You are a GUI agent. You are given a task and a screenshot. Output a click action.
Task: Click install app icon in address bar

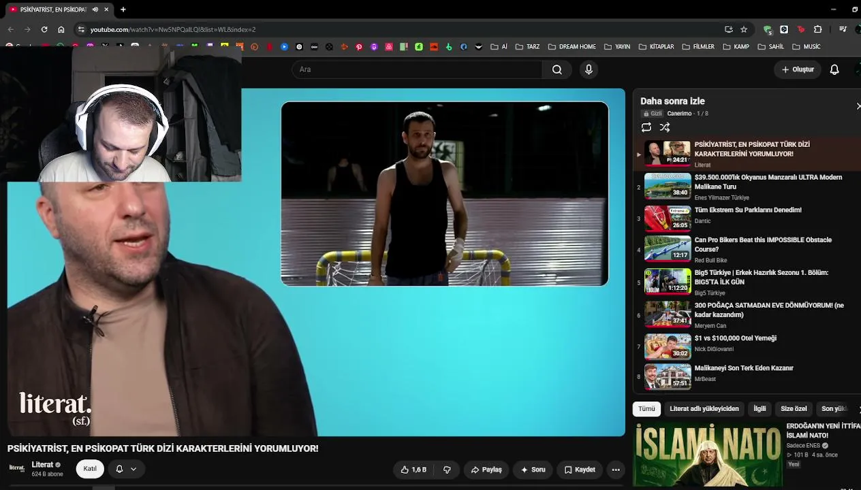coord(728,29)
